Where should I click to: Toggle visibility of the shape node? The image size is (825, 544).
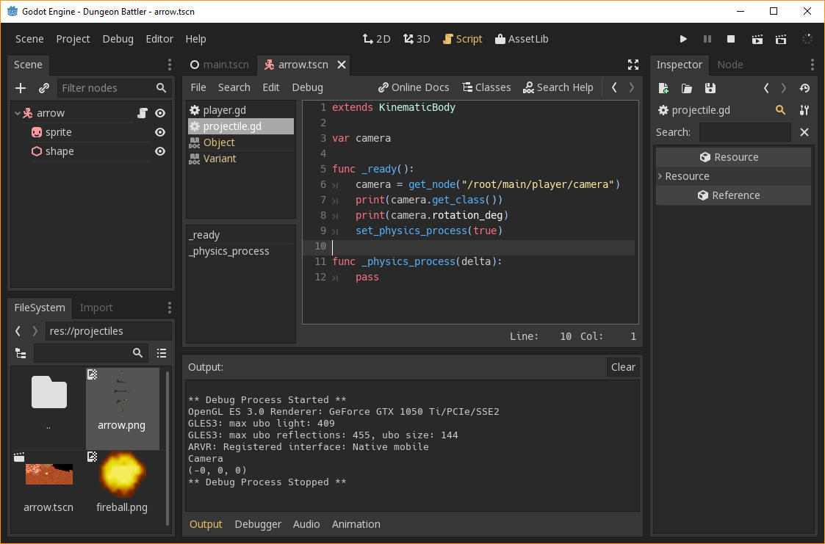(161, 151)
